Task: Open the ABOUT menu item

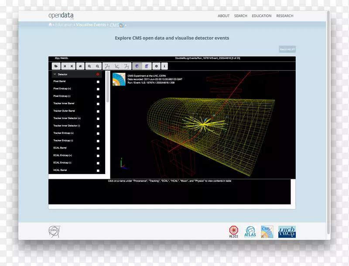Action: (x=223, y=16)
